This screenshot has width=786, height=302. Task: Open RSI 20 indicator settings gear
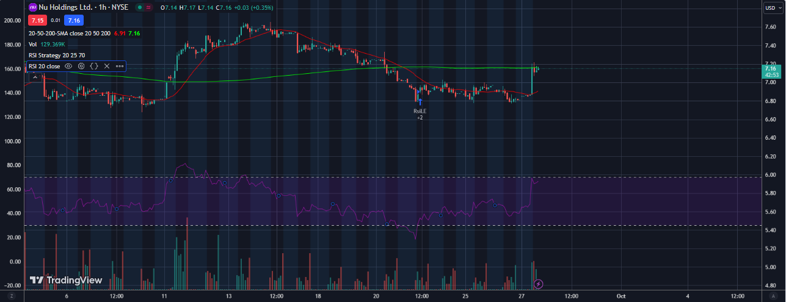pos(81,66)
